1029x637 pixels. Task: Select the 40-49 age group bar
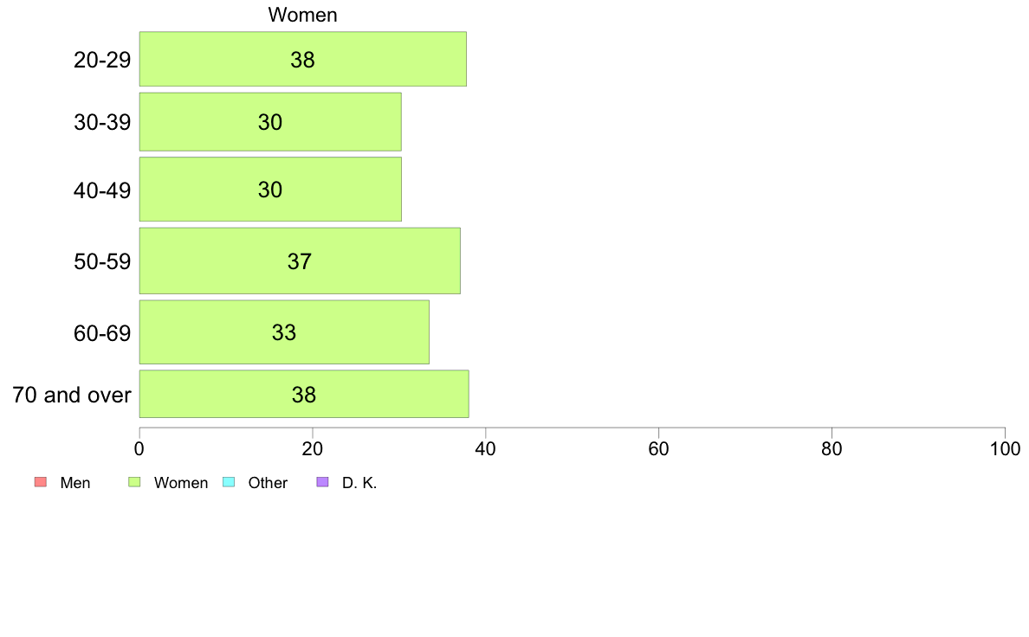(270, 189)
